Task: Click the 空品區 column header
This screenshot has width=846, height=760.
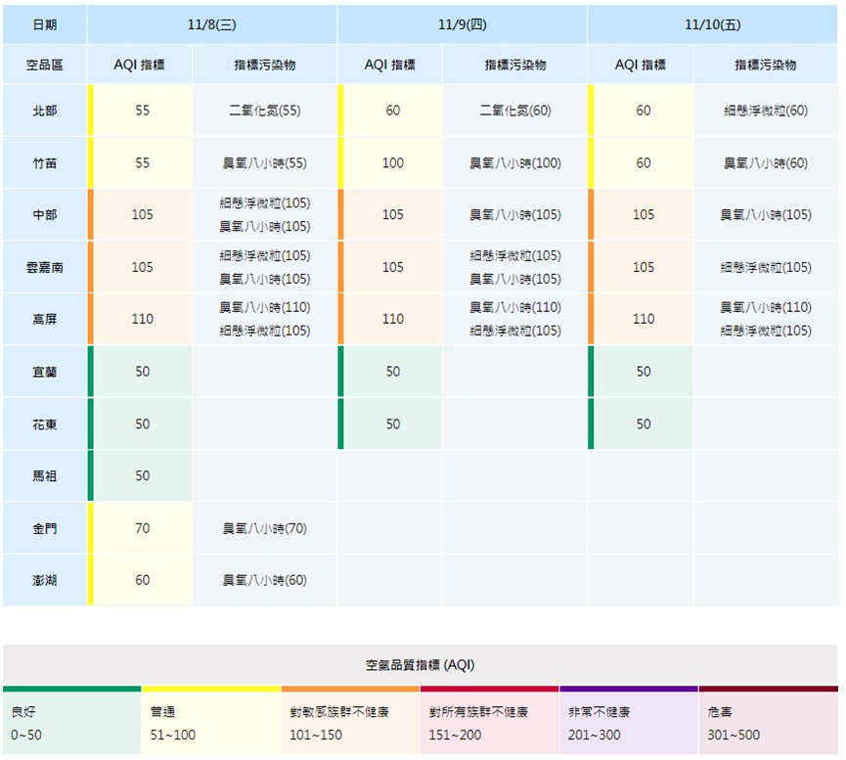Action: 45,65
